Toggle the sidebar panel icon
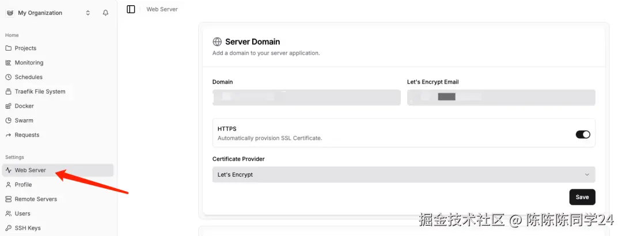The image size is (622, 236). coord(131,9)
